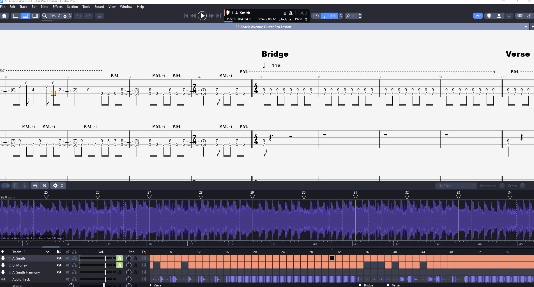The height and width of the screenshot is (287, 534).
Task: Click the 100% relative speed button
Action: pyautogui.click(x=330, y=16)
